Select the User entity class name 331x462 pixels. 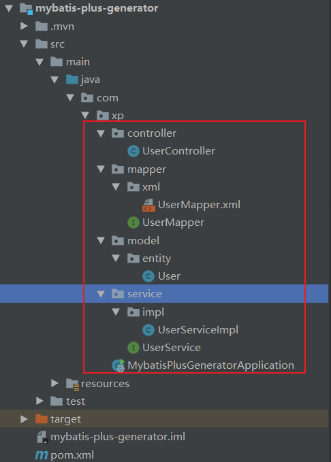tap(169, 276)
